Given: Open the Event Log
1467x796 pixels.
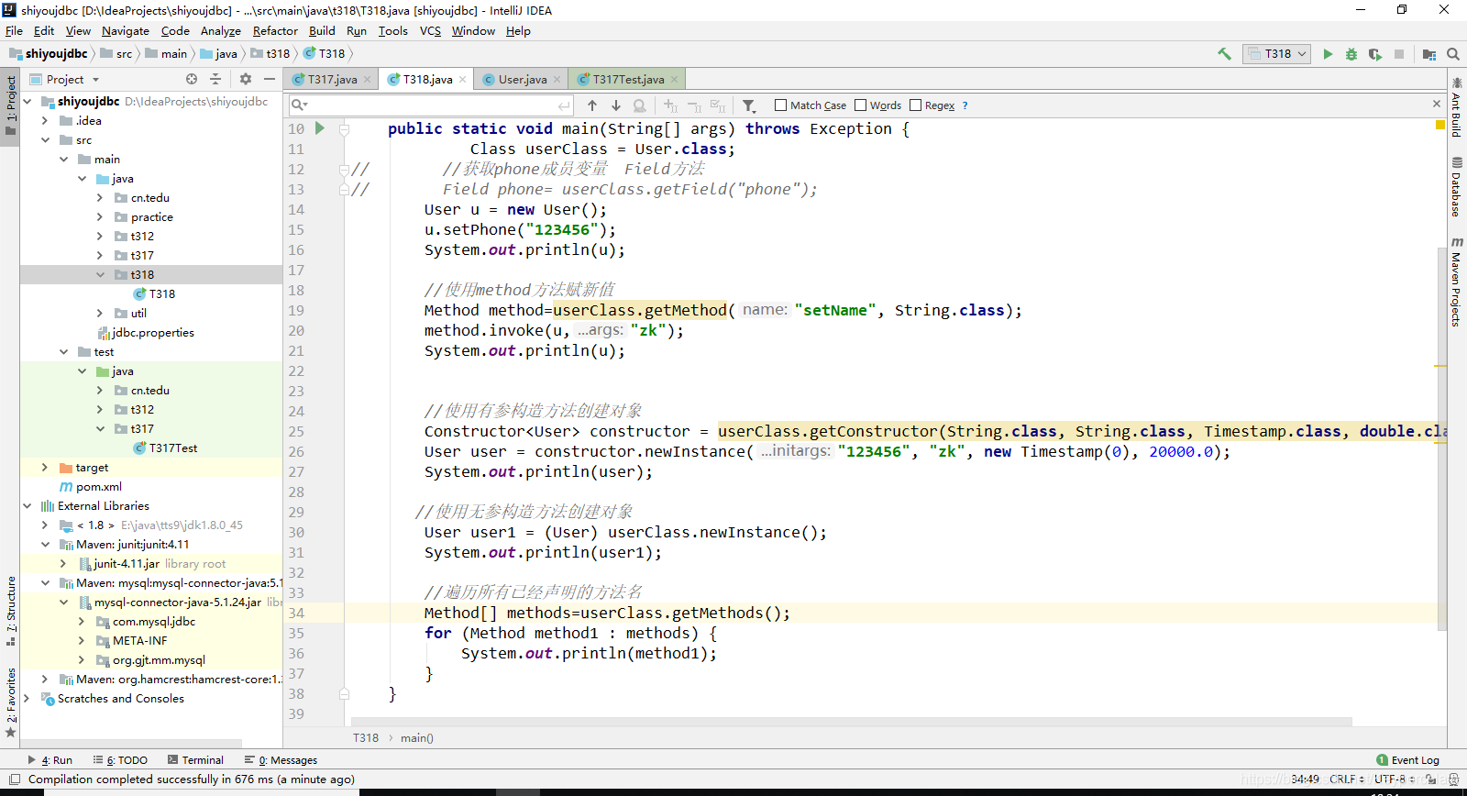Looking at the screenshot, I should click(1408, 760).
